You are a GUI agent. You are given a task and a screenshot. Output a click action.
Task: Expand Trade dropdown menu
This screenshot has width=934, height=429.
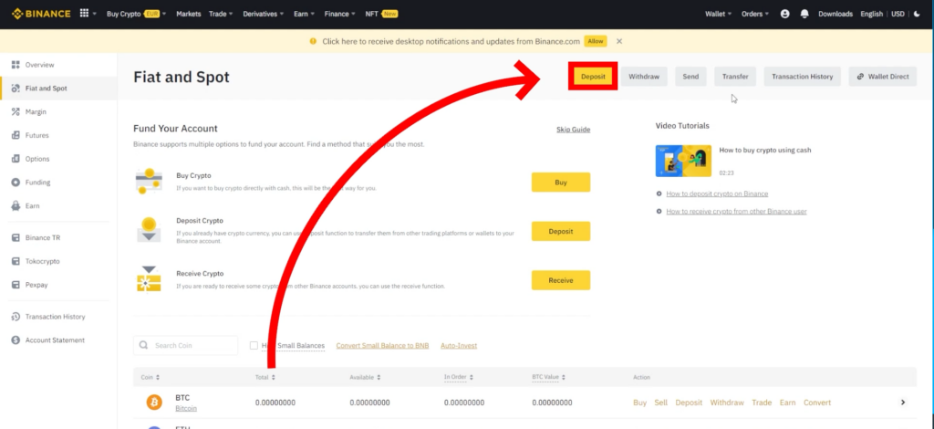221,14
